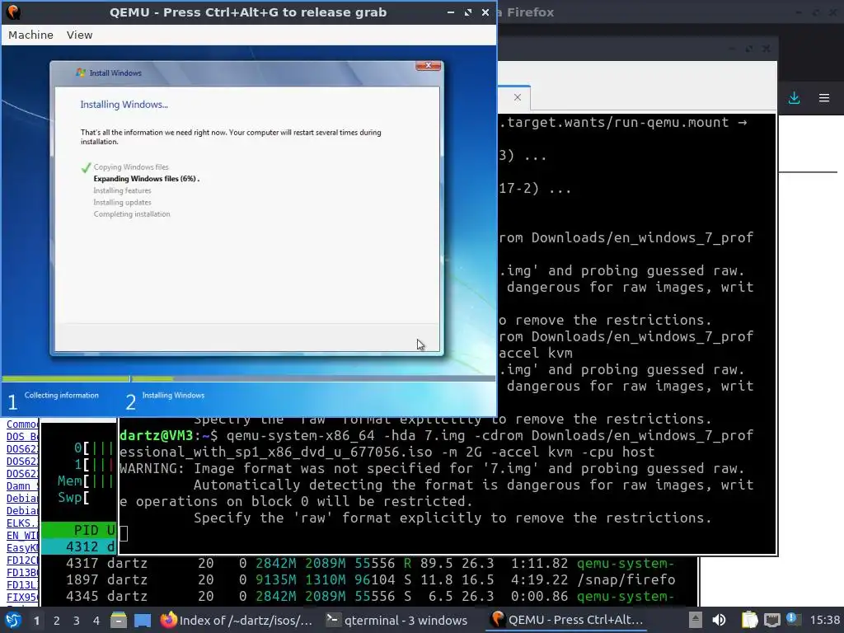The width and height of the screenshot is (844, 633).
Task: Click the 15:38 clock in the panel
Action: pyautogui.click(x=824, y=620)
